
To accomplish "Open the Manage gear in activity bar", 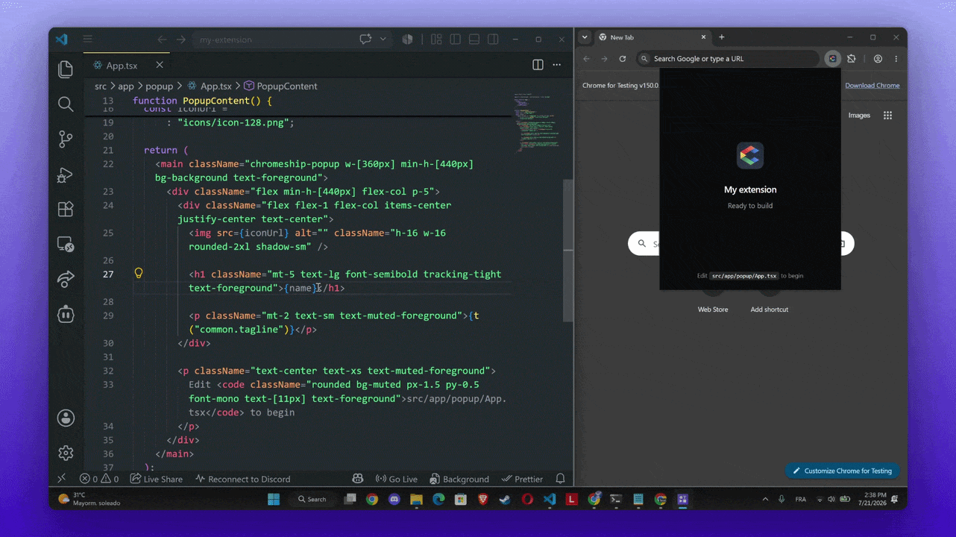I will coord(66,453).
